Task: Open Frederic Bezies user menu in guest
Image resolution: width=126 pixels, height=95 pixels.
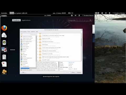Action: click(x=88, y=16)
